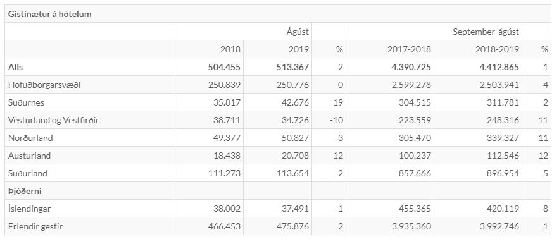Select the Ágúst column group header
The height and width of the screenshot is (244, 559).
298,32
